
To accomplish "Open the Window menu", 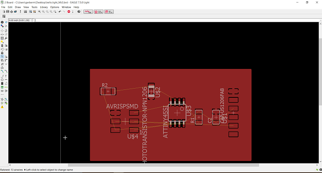I will [x=66, y=7].
